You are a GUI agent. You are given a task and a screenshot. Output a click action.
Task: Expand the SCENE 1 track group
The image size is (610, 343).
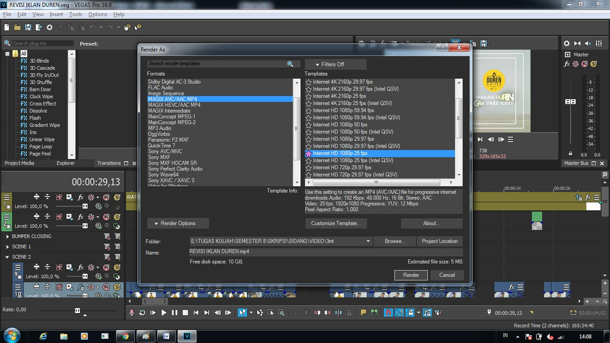7,247
